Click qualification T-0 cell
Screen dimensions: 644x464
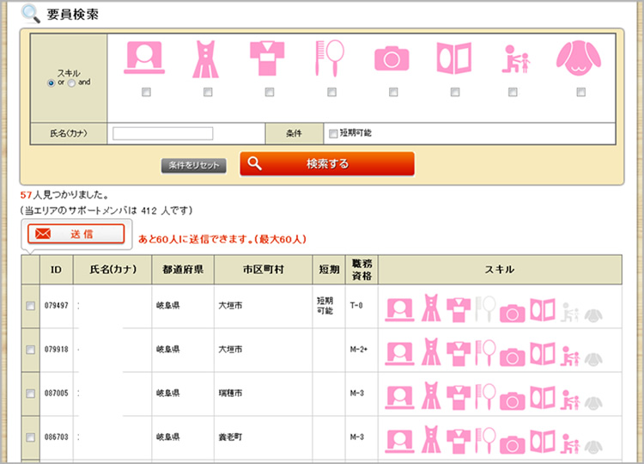tap(356, 306)
